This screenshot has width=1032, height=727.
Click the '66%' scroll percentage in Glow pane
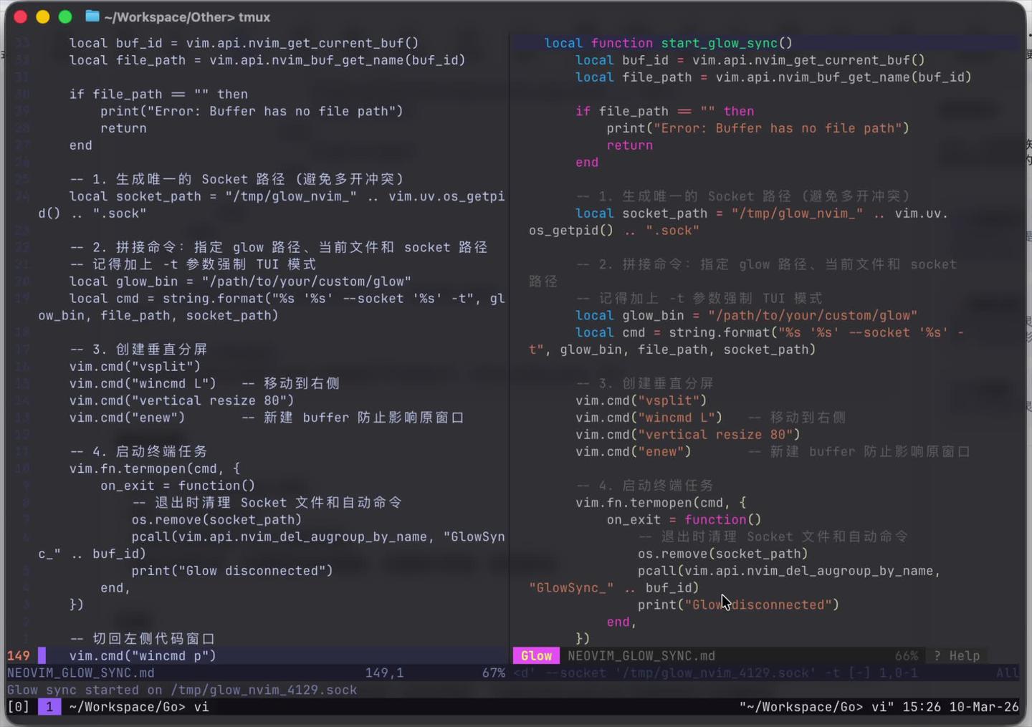tap(907, 656)
